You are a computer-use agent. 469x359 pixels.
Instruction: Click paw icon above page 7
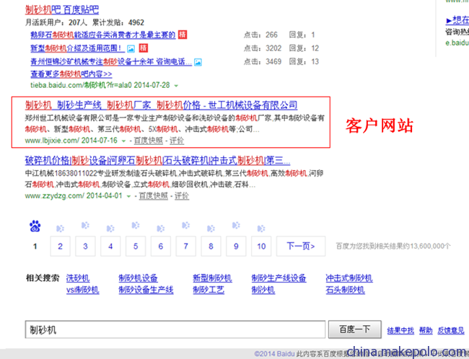coord(185,225)
